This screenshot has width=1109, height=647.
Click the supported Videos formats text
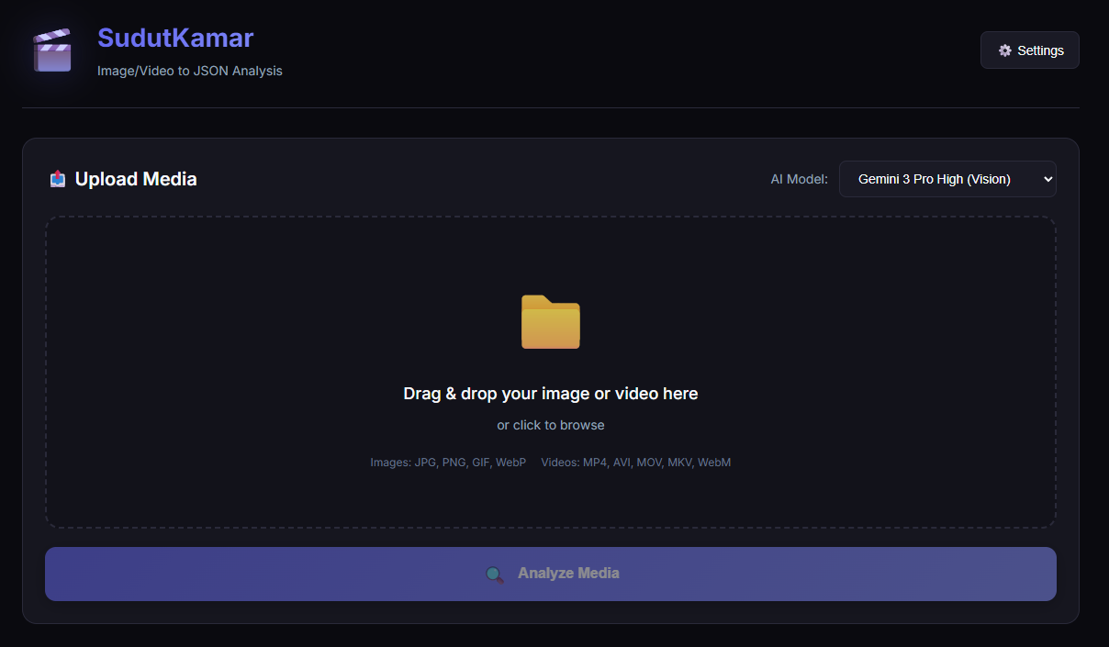click(636, 463)
